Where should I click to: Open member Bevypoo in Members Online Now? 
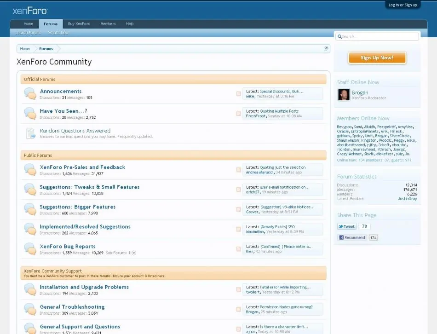pyautogui.click(x=345, y=127)
